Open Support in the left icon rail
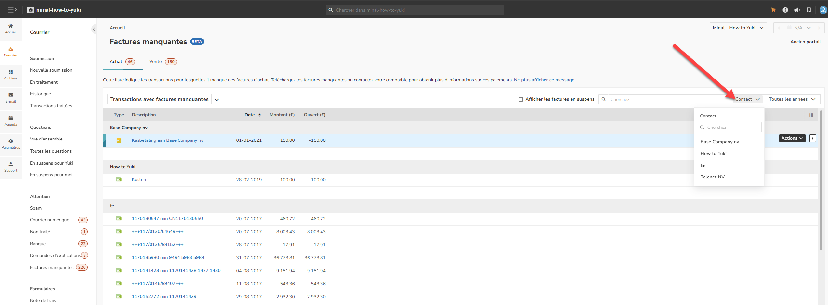This screenshot has height=305, width=828. (x=11, y=167)
